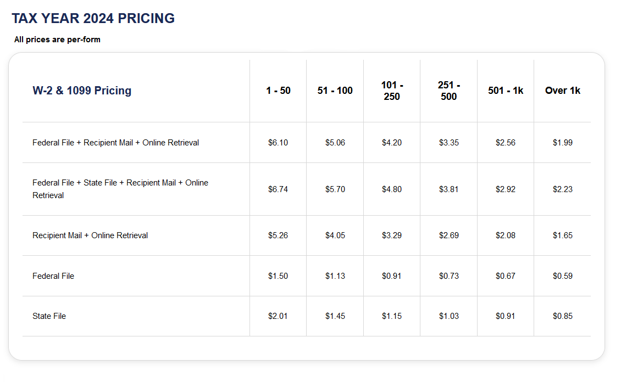Click the $6.10 price cell
The height and width of the screenshot is (382, 621).
click(x=278, y=143)
